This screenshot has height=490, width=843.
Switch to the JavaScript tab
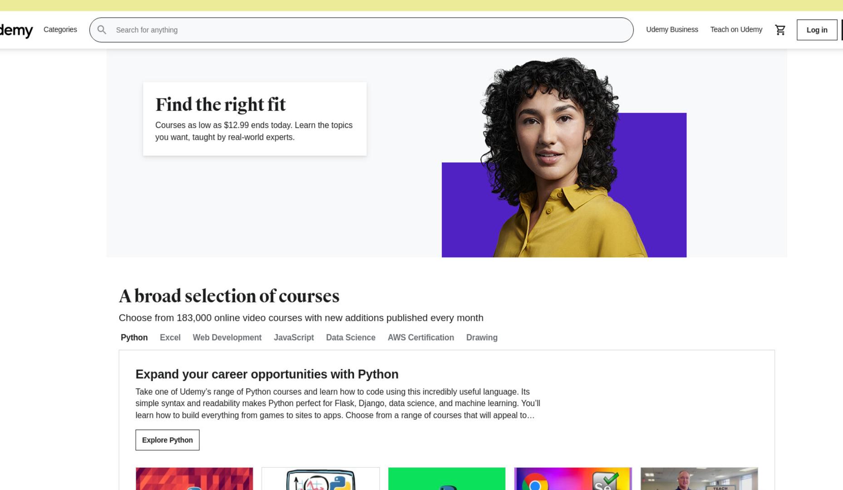pos(294,338)
